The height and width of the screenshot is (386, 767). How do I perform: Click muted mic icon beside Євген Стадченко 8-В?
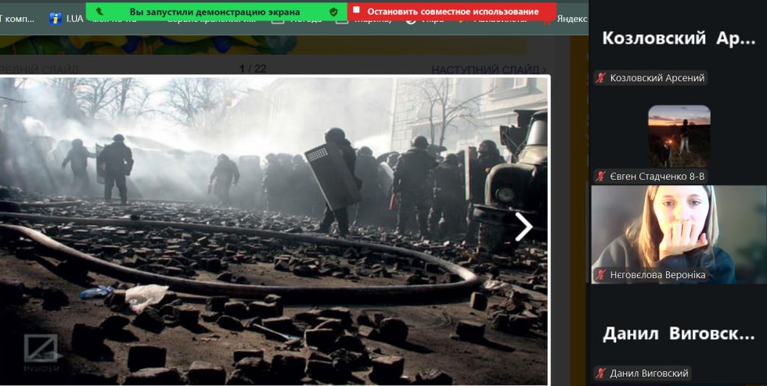click(x=601, y=177)
